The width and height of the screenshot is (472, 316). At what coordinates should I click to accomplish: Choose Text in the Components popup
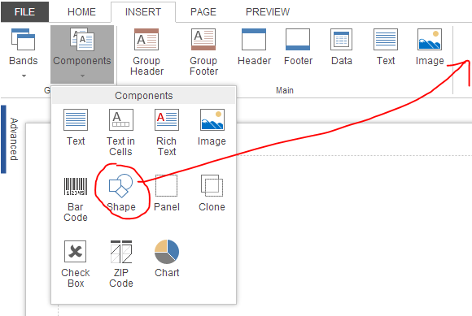click(x=76, y=128)
